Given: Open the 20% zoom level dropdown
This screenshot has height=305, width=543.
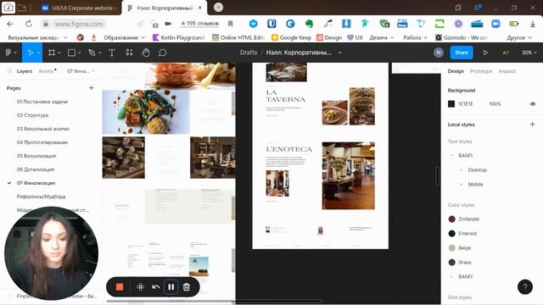Looking at the screenshot, I should (x=529, y=53).
